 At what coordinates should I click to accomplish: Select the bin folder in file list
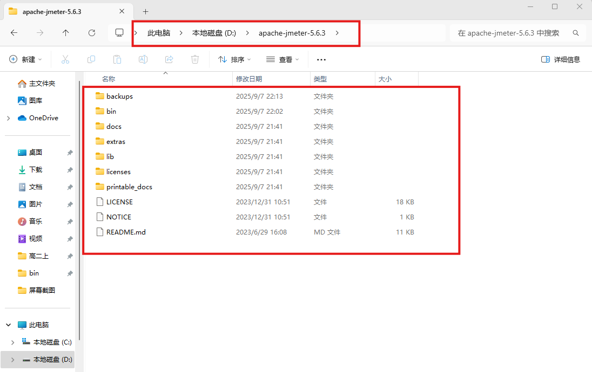pos(111,111)
